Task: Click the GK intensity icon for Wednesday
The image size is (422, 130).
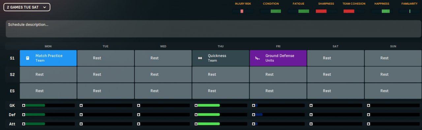Action: (x=138, y=106)
